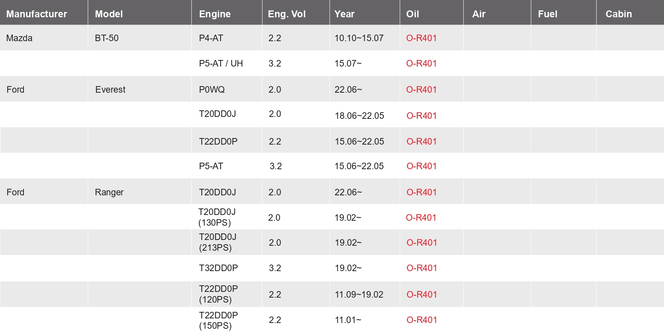The height and width of the screenshot is (333, 664).
Task: Click 3.2 volume in the T32DD0P row
Action: coord(275,268)
